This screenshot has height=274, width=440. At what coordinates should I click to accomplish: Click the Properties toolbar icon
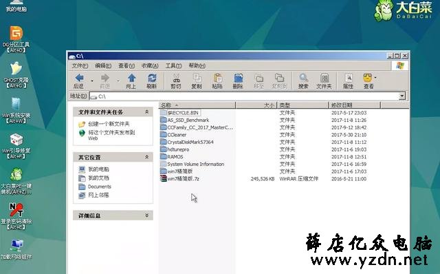pos(349,81)
